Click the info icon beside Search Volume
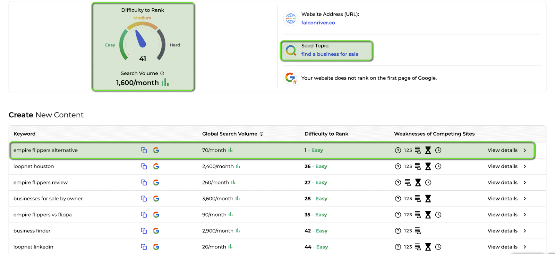This screenshot has width=555, height=254. [162, 73]
